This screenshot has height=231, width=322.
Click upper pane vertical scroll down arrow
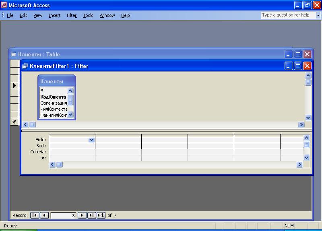point(308,118)
